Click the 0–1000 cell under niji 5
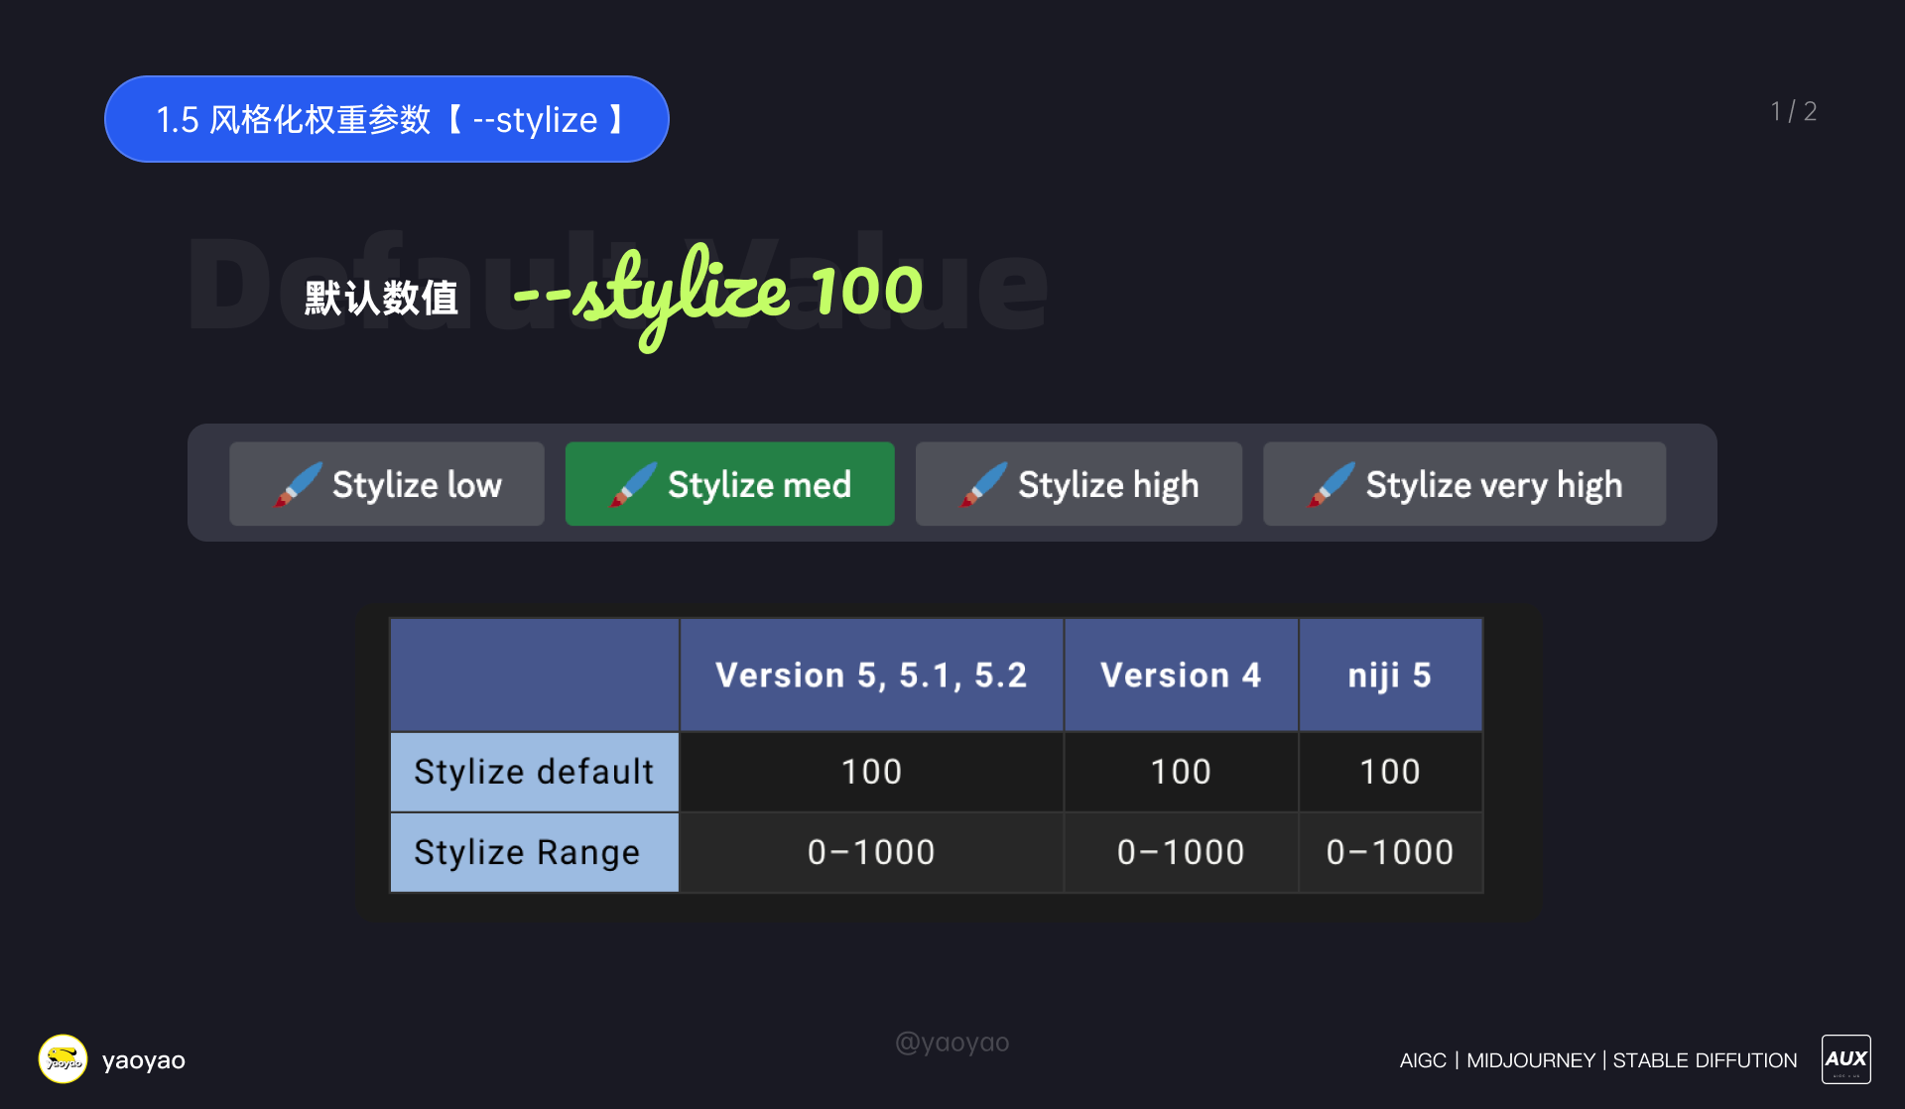This screenshot has width=1905, height=1109. coord(1390,852)
